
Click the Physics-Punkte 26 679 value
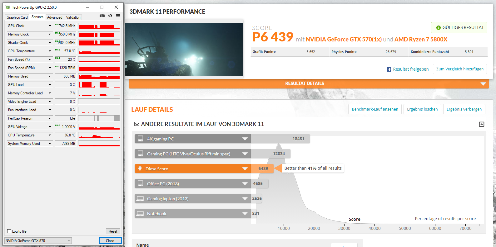coord(391,52)
